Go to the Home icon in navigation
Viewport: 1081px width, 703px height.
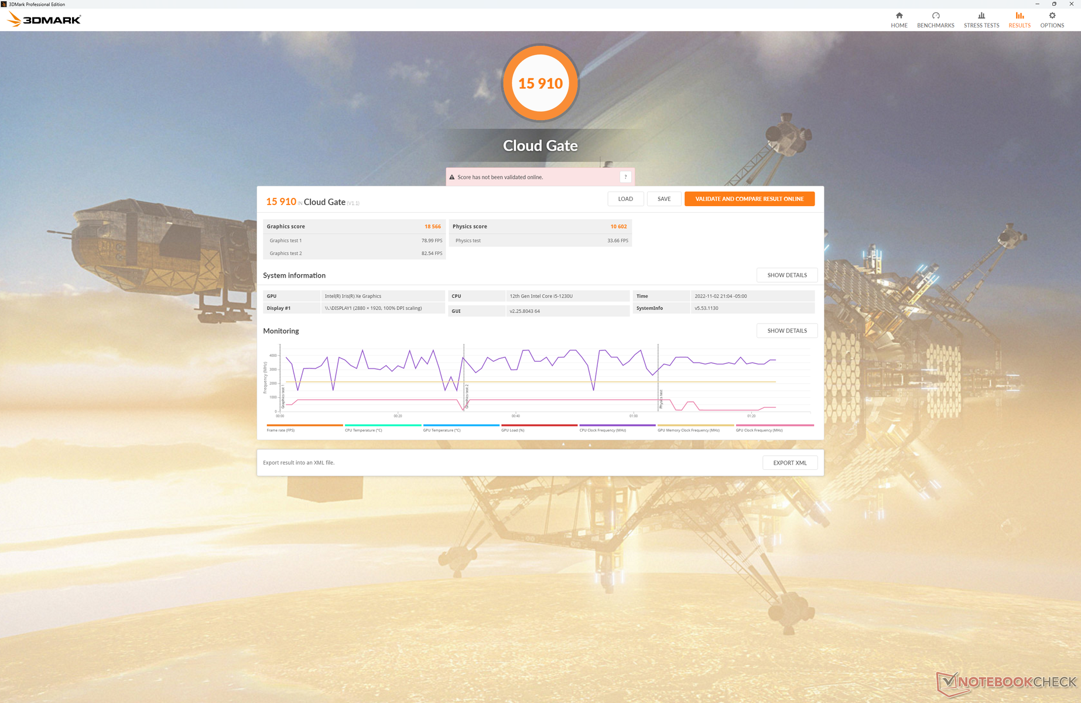[x=899, y=16]
